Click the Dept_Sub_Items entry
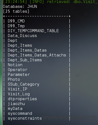Screen dimensions: 98x125 (x=25, y=60)
